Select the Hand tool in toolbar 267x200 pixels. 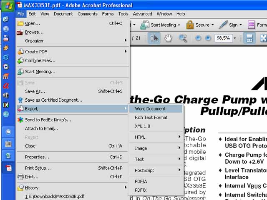click(x=168, y=38)
